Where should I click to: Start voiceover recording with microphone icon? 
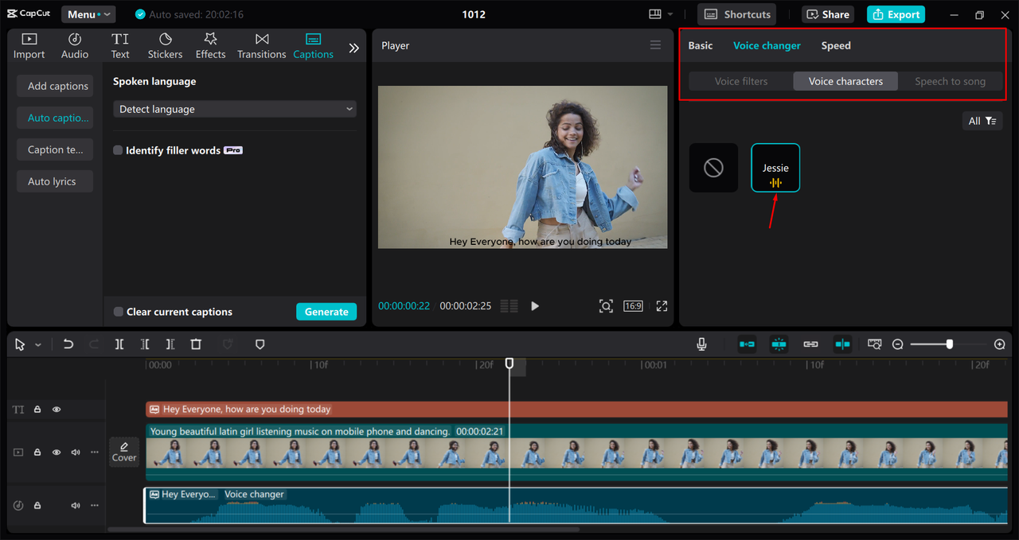(701, 344)
